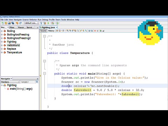Viewport: 168px width, 126px height.
Task: Click the Open Project toolbar icon
Action: click(9, 23)
